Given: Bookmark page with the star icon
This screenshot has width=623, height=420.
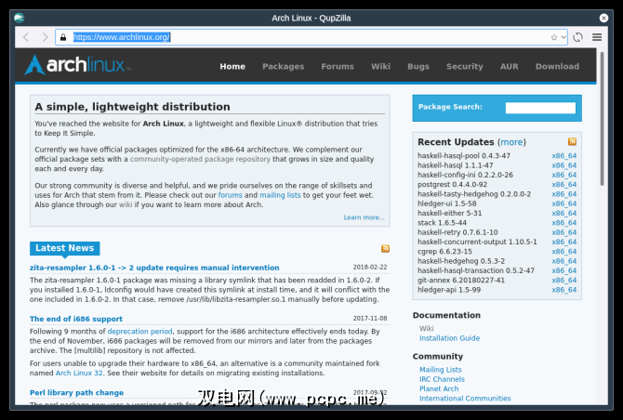Looking at the screenshot, I should 553,37.
